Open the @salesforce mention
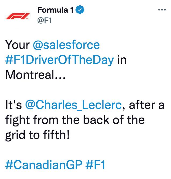This screenshot has width=171, height=179. [x=66, y=45]
